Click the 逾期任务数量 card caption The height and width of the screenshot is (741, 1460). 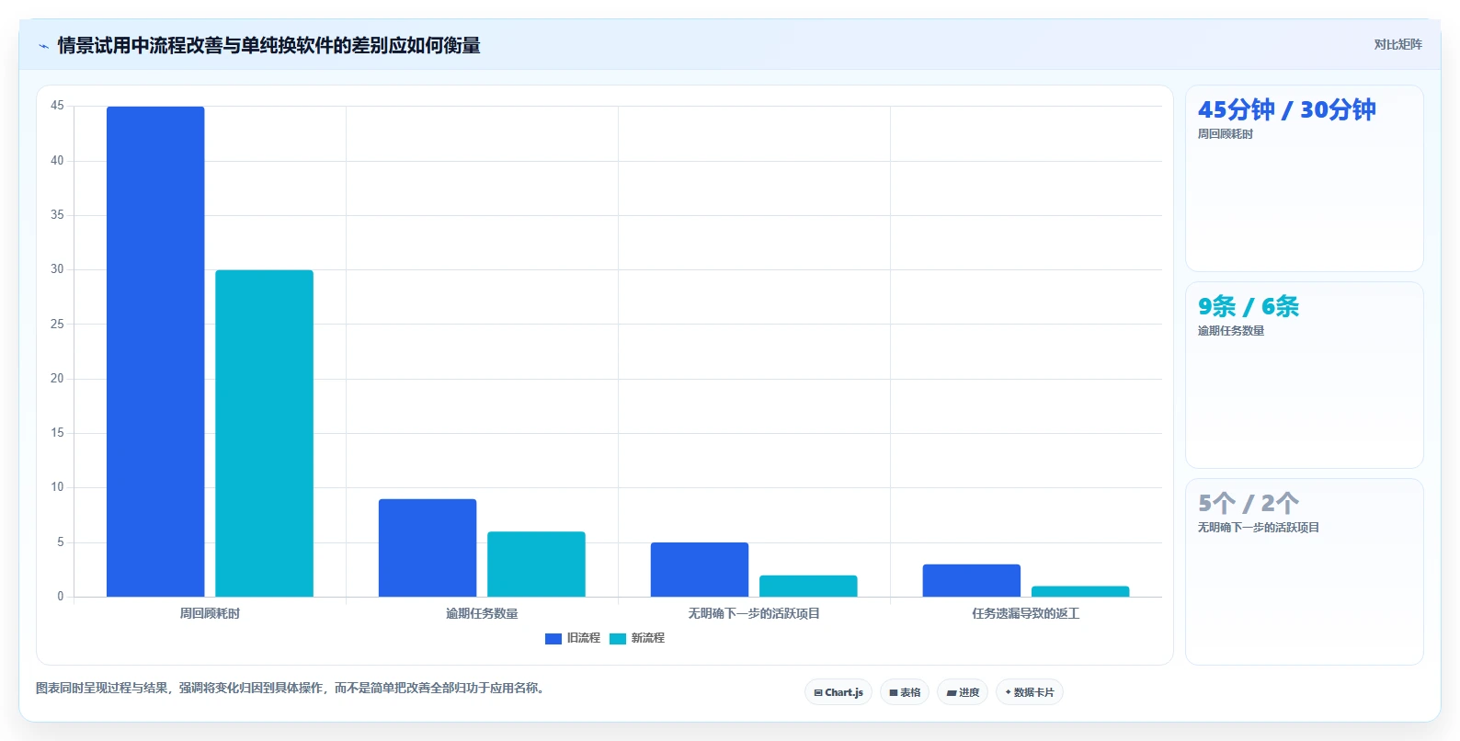pyautogui.click(x=1230, y=331)
